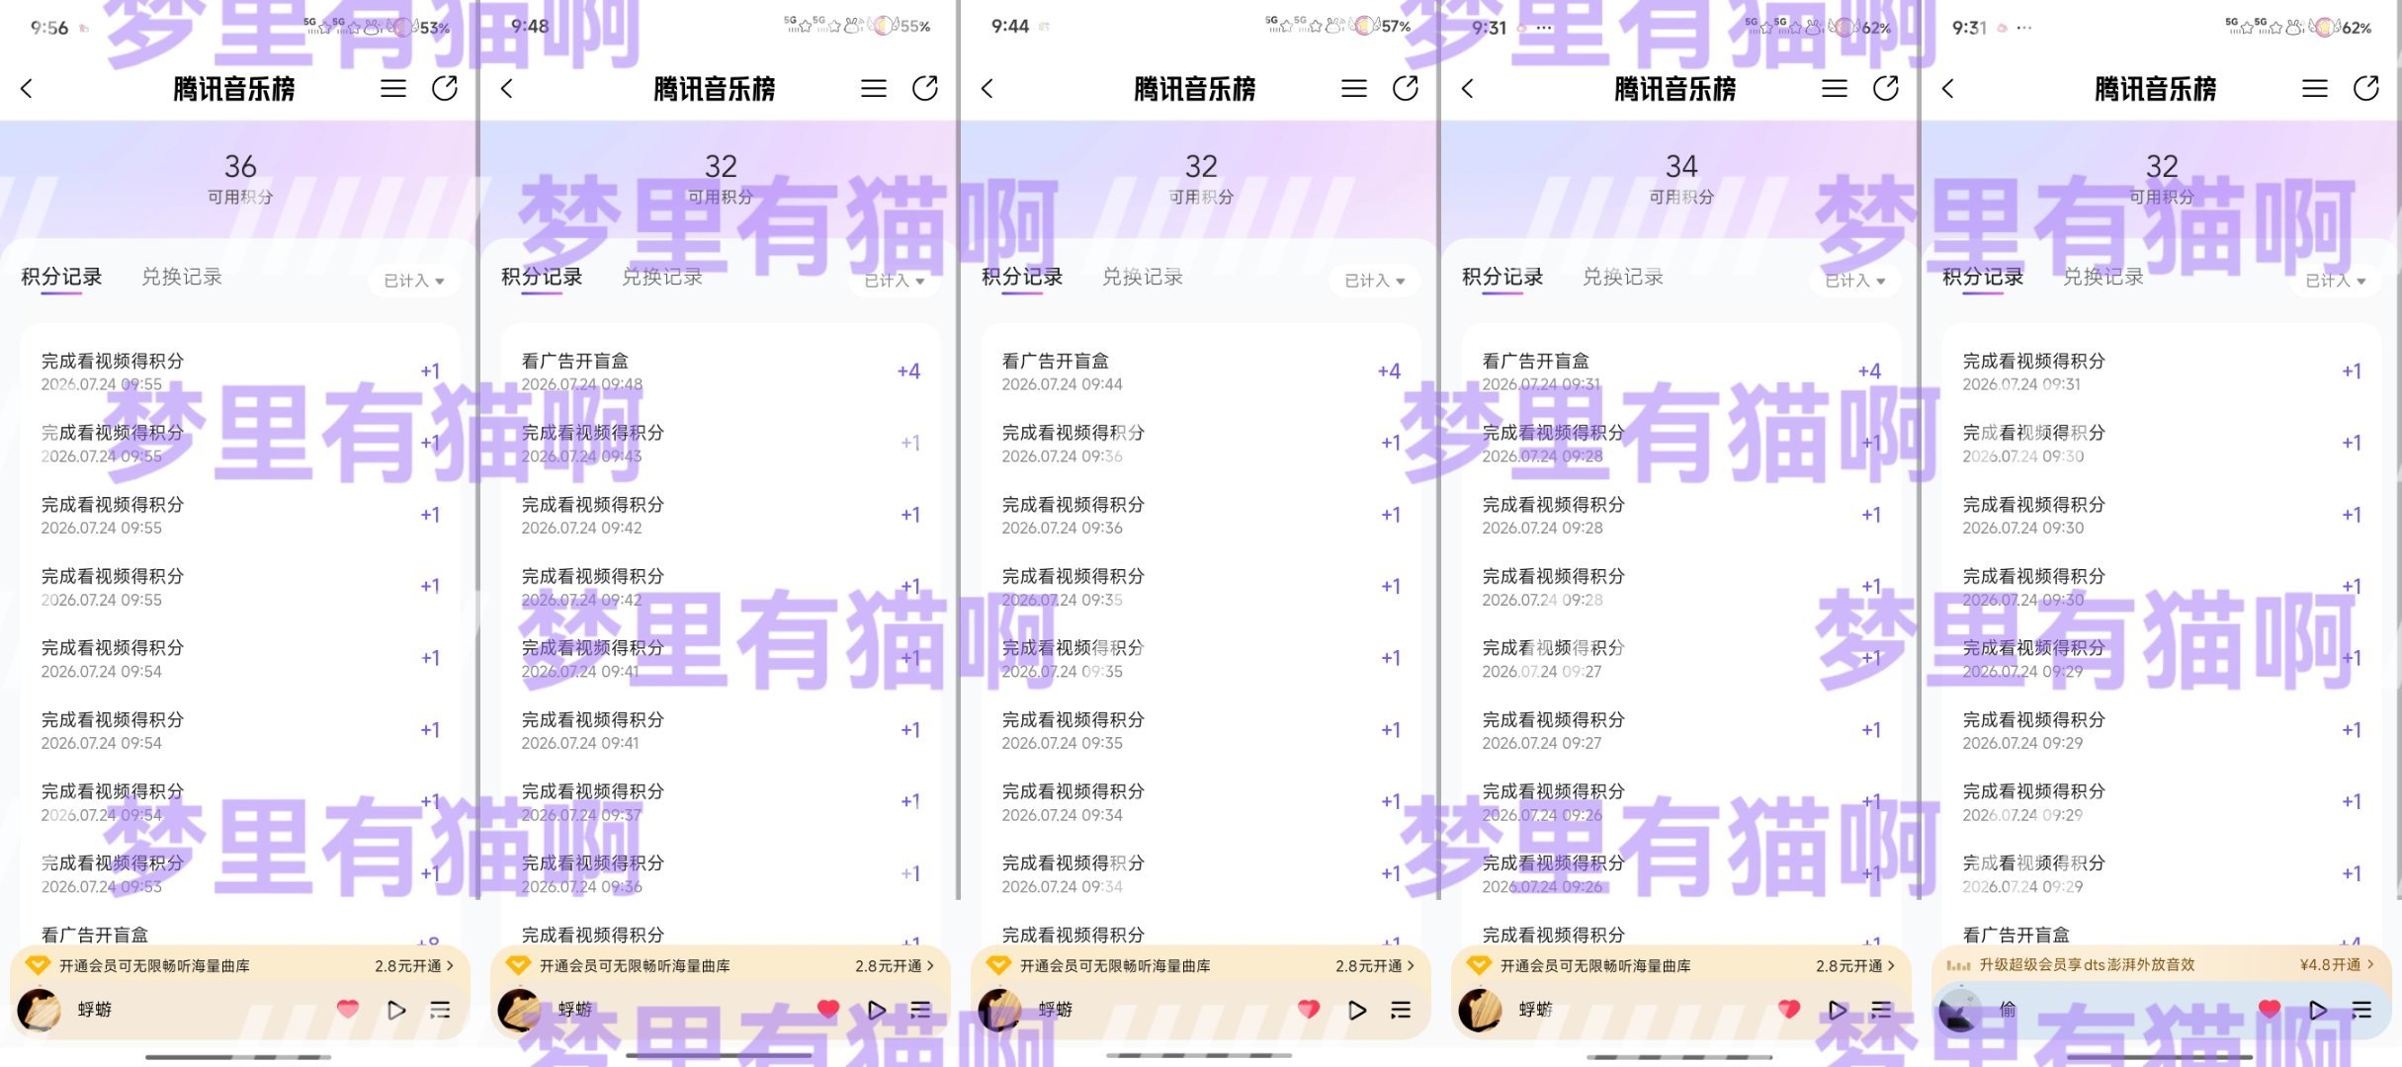Viewport: 2402px width, 1067px height.
Task: Open the 已计入 filter dropdown on the 9:44 screen
Action: pos(1374,281)
